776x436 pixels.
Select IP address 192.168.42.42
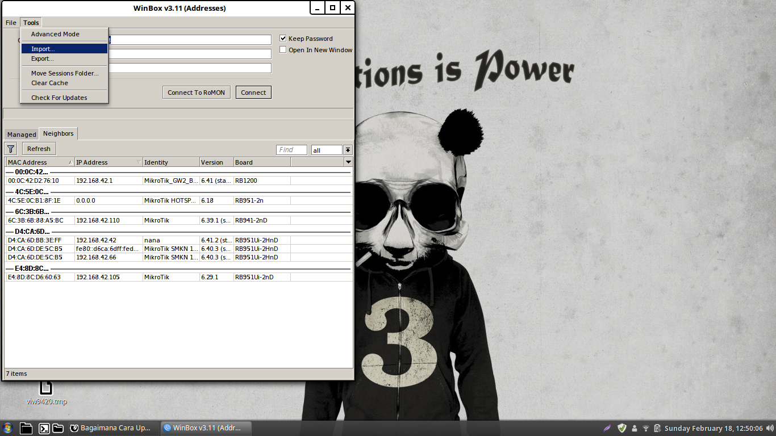(96, 240)
